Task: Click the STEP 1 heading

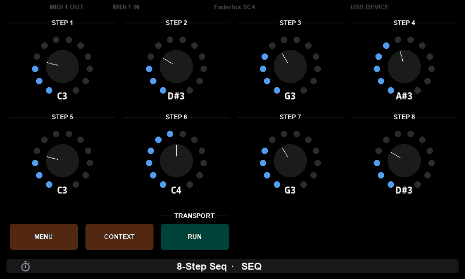Action: (x=62, y=23)
